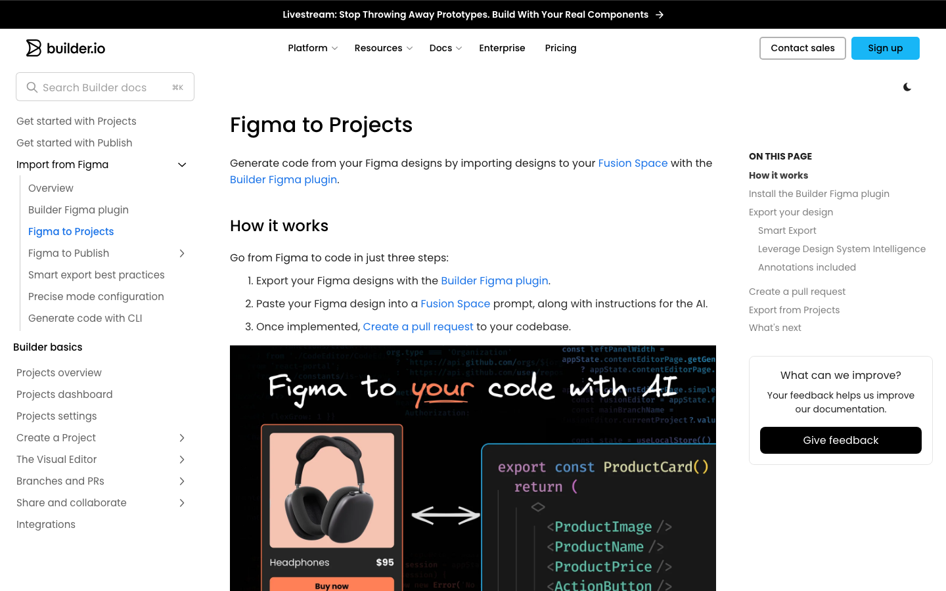Jump to Create a pull request section

tap(797, 292)
